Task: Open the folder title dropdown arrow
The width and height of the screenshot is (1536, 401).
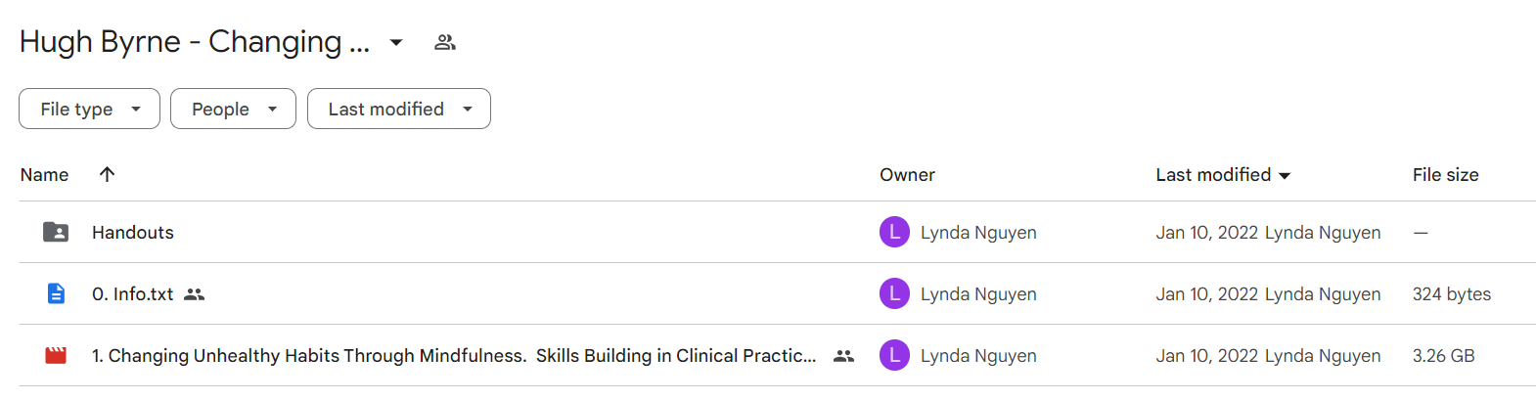Action: (x=396, y=42)
